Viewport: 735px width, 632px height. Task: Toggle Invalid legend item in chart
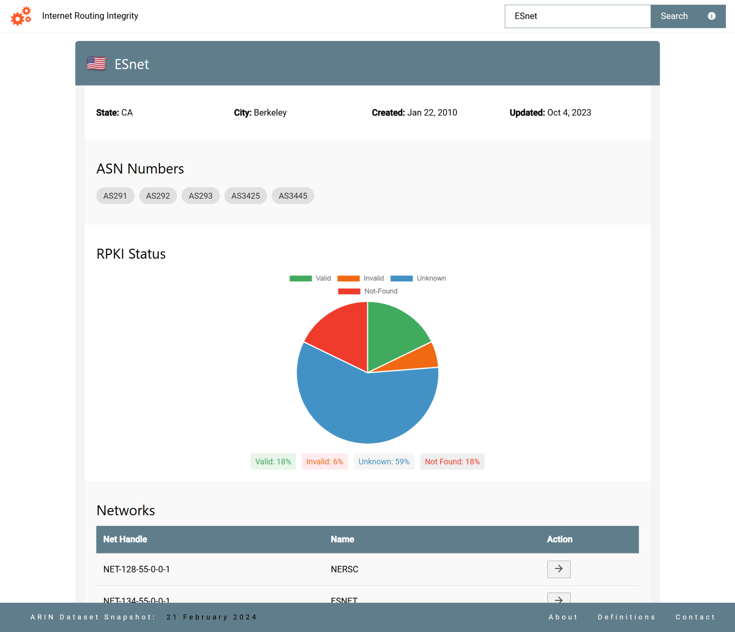[360, 278]
